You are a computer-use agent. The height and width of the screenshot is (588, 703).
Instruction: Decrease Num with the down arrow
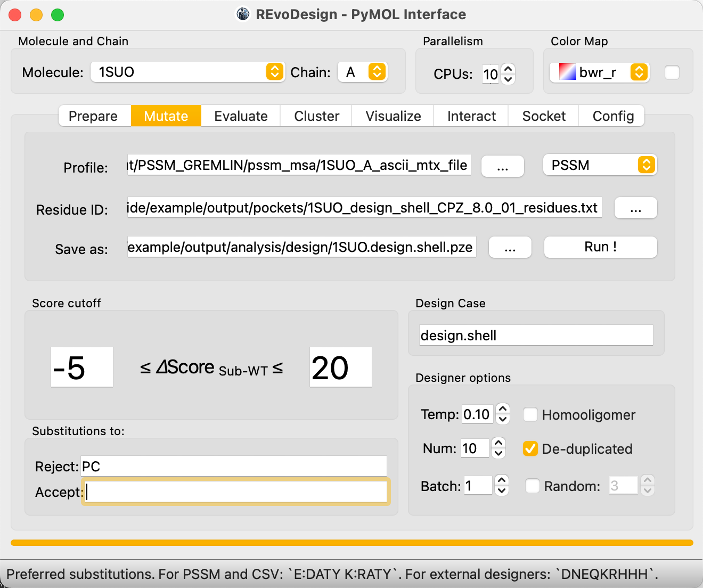[x=498, y=453]
